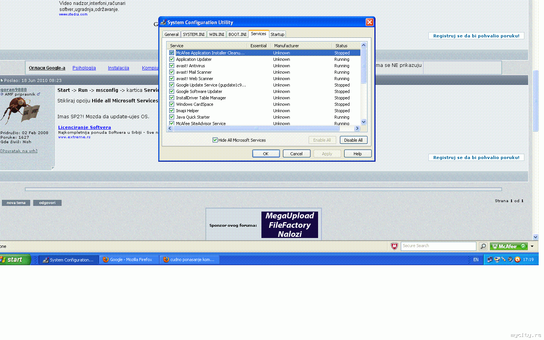
Task: Uncheck the InstallDriver Table Manager checkbox
Action: [x=172, y=98]
